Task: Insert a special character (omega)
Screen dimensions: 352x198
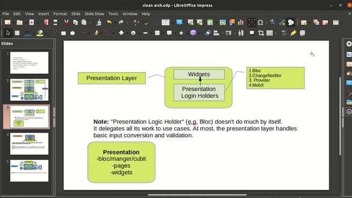Action: [x=260, y=22]
